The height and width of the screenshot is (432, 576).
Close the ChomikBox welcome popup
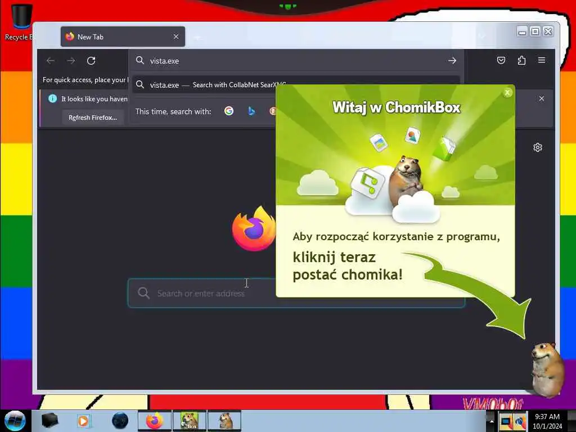coord(507,93)
